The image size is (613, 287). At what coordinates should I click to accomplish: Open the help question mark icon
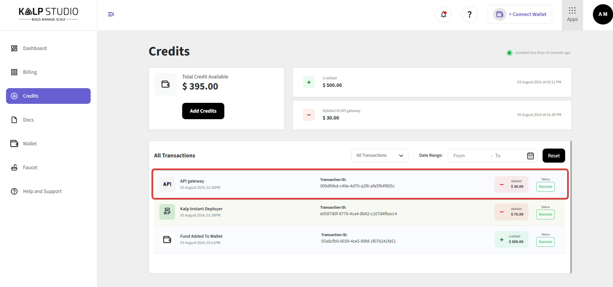pos(469,14)
